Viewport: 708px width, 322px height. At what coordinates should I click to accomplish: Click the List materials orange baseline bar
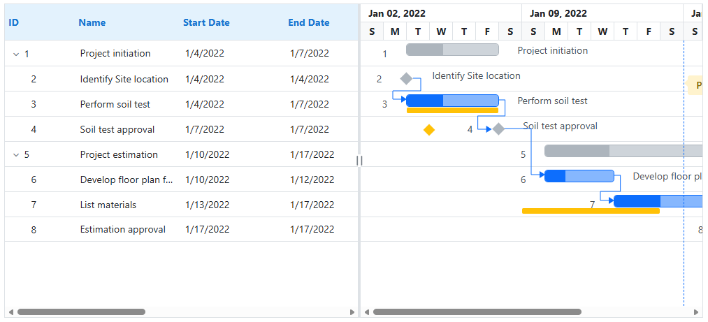(x=591, y=211)
